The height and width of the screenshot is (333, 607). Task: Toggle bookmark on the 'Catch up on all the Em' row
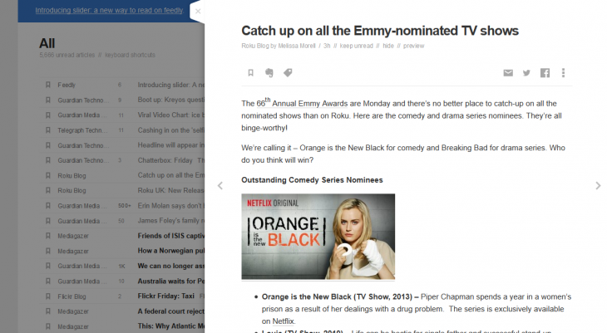pyautogui.click(x=48, y=175)
